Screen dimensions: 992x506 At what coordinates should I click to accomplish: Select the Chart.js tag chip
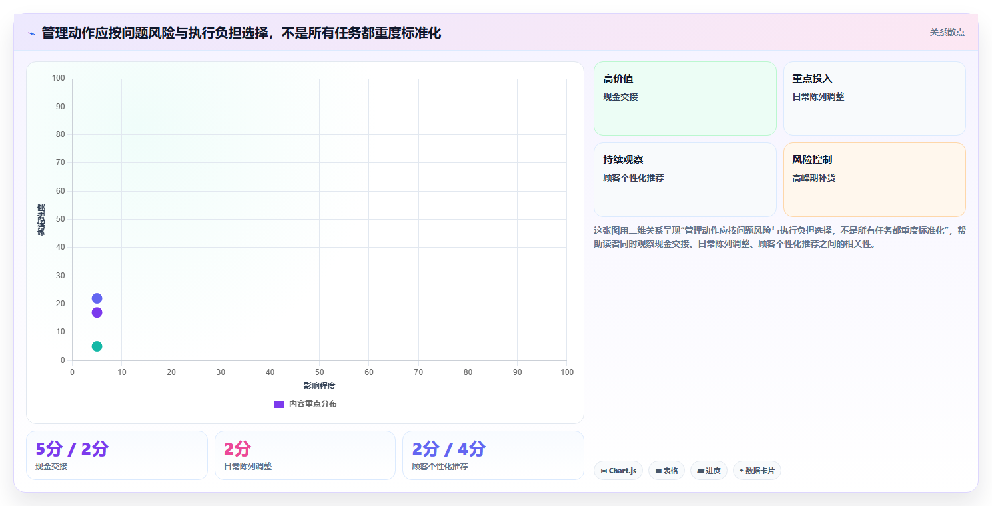coord(618,471)
